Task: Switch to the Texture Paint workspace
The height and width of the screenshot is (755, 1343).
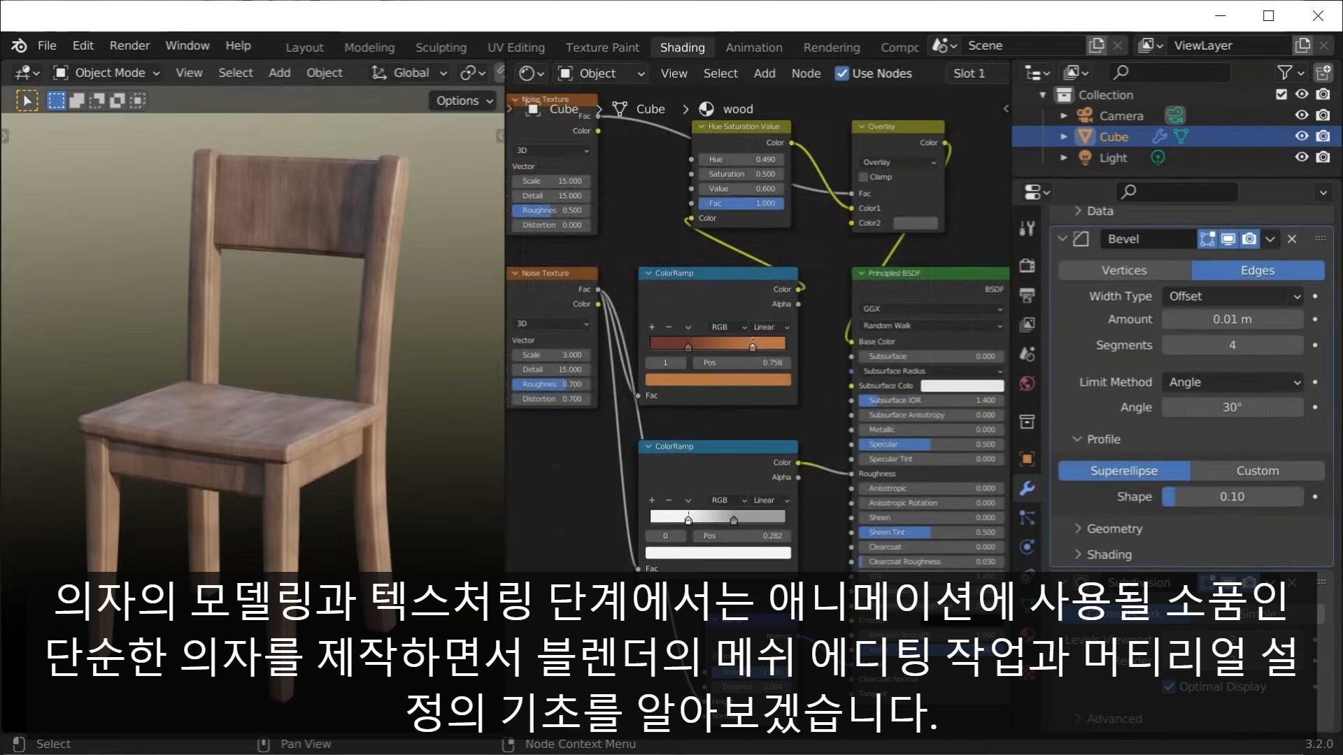Action: [602, 47]
